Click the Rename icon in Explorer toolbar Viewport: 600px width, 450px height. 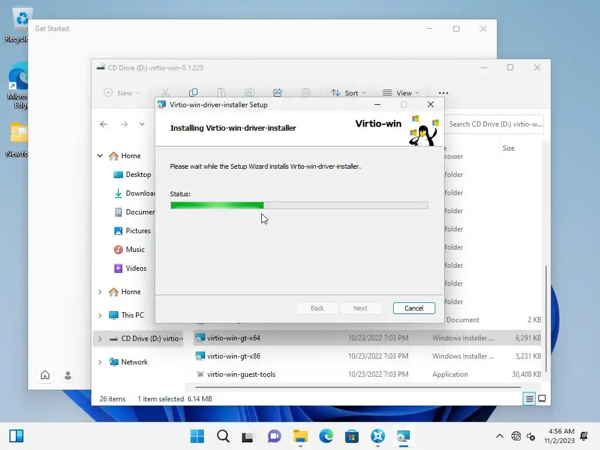249,93
